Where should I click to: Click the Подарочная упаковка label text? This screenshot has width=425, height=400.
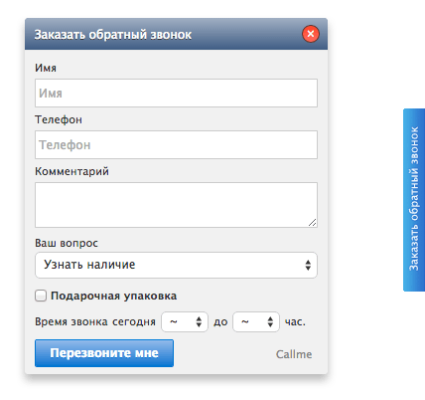113,296
